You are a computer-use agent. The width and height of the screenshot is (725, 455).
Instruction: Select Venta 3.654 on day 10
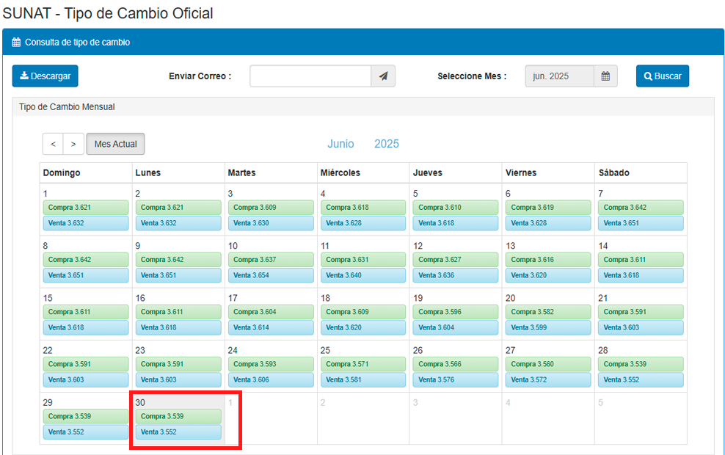271,275
